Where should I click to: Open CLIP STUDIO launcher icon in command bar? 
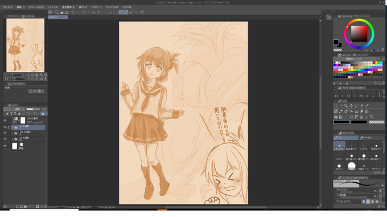coord(50,13)
